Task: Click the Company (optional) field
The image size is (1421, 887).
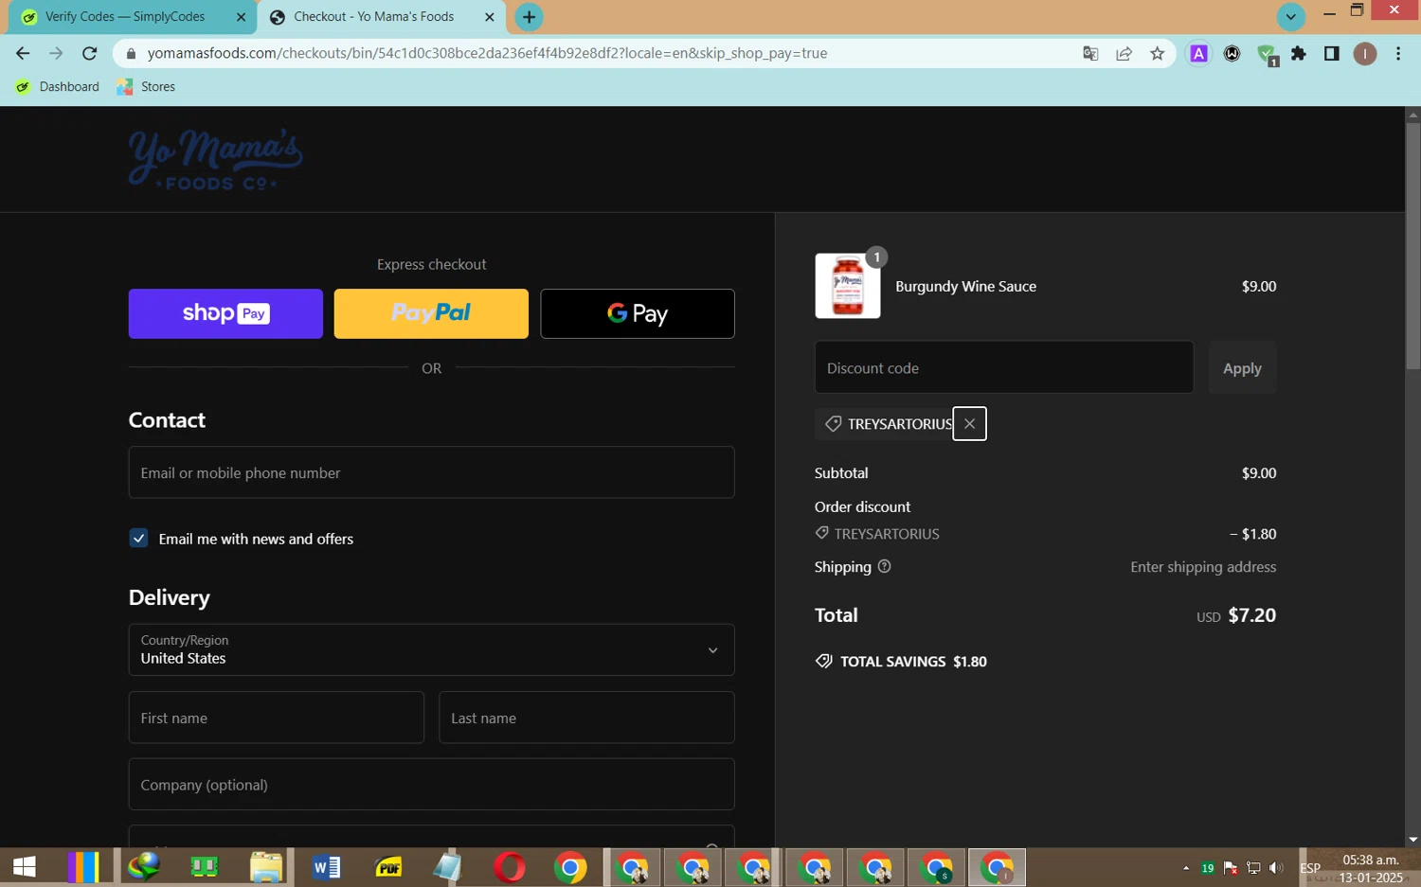Action: click(x=431, y=784)
